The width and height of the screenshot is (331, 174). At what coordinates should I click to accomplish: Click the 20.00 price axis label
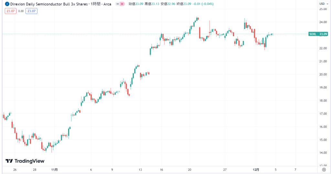323,75
